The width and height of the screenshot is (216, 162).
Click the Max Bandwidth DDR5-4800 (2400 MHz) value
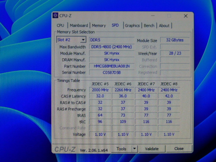pos(112,47)
